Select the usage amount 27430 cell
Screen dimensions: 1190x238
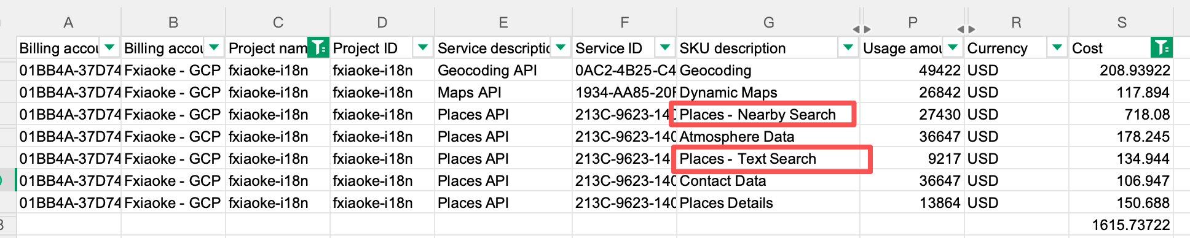[x=912, y=114]
